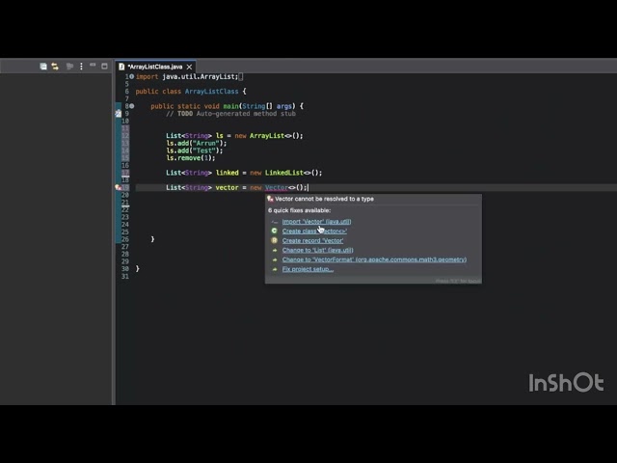
Task: Import 'Vector' (java.util) quick fix
Action: (x=316, y=222)
